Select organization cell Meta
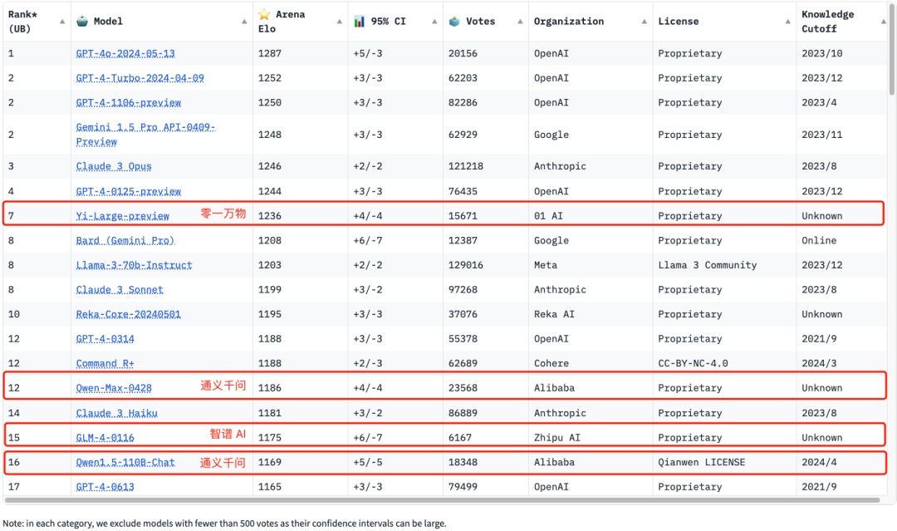Viewport: 897px width, 531px height. tap(545, 265)
